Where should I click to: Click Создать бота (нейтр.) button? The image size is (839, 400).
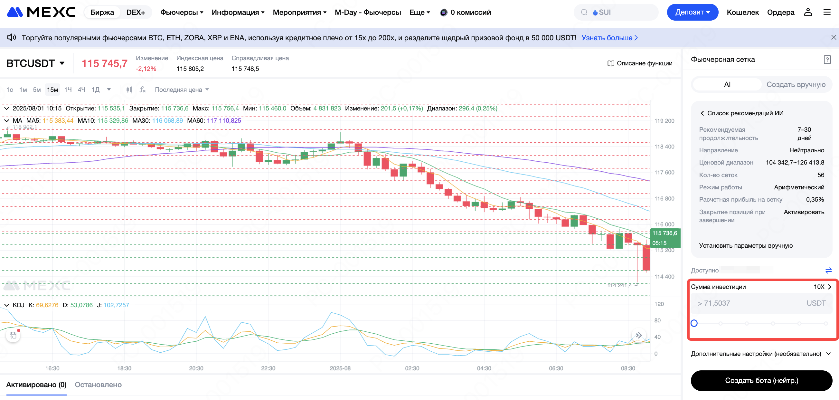761,380
